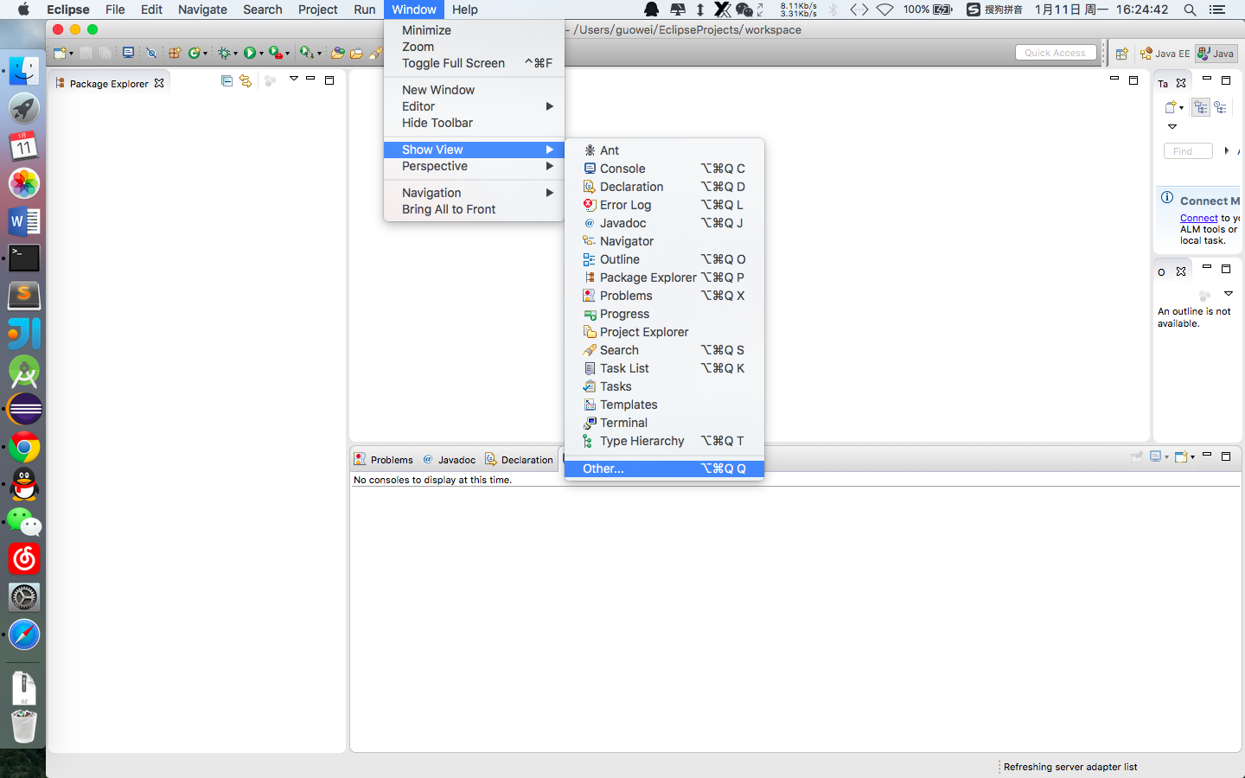Click Toggle Full Screen menu item
Image resolution: width=1245 pixels, height=778 pixels.
point(474,63)
